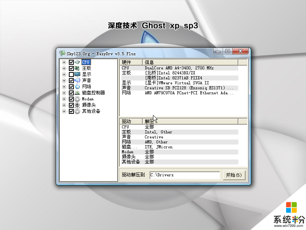Select the 其他设备 tree label
Image resolution: width=306 pixels, height=230 pixels.
[x=91, y=111]
